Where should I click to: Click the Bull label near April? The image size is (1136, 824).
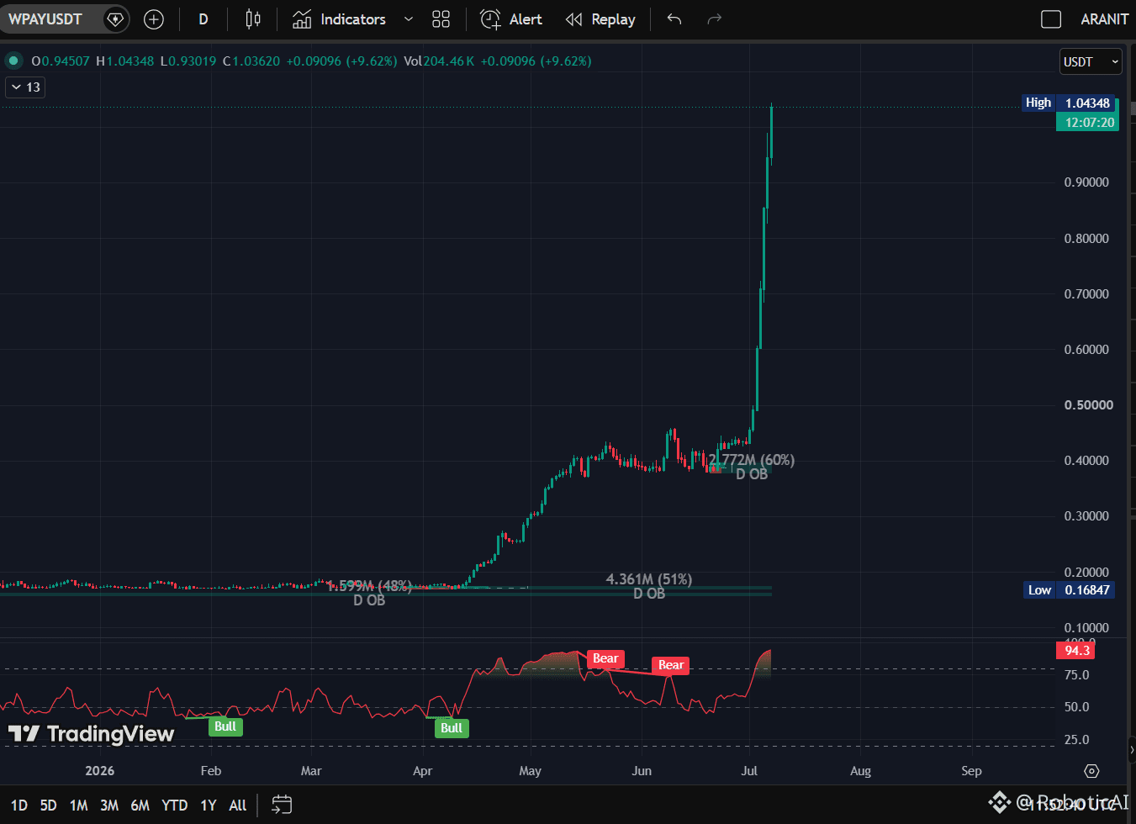pyautogui.click(x=452, y=728)
